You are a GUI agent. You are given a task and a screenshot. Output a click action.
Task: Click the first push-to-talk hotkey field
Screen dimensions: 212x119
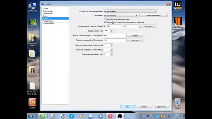coord(114,26)
